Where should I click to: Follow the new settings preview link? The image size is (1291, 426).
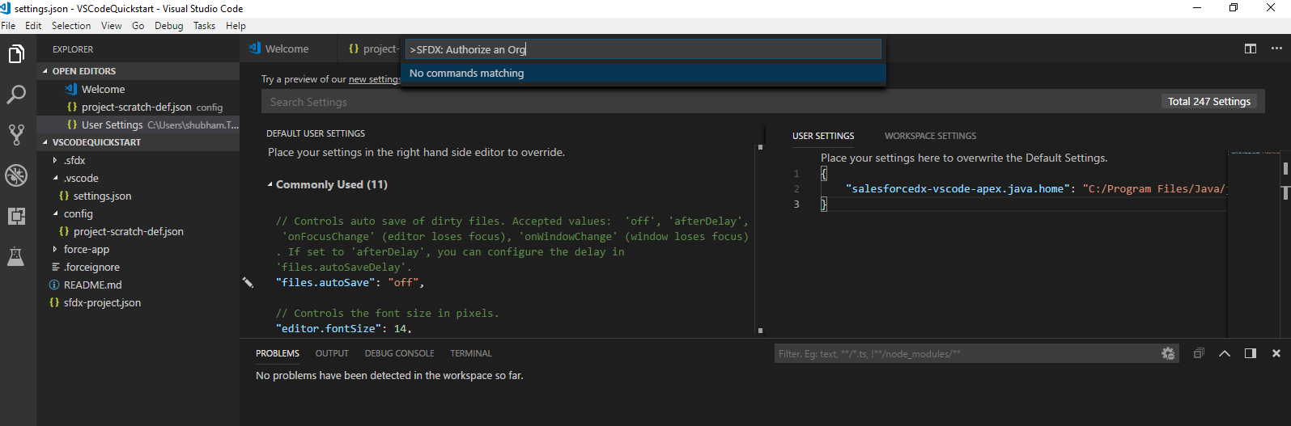point(374,79)
